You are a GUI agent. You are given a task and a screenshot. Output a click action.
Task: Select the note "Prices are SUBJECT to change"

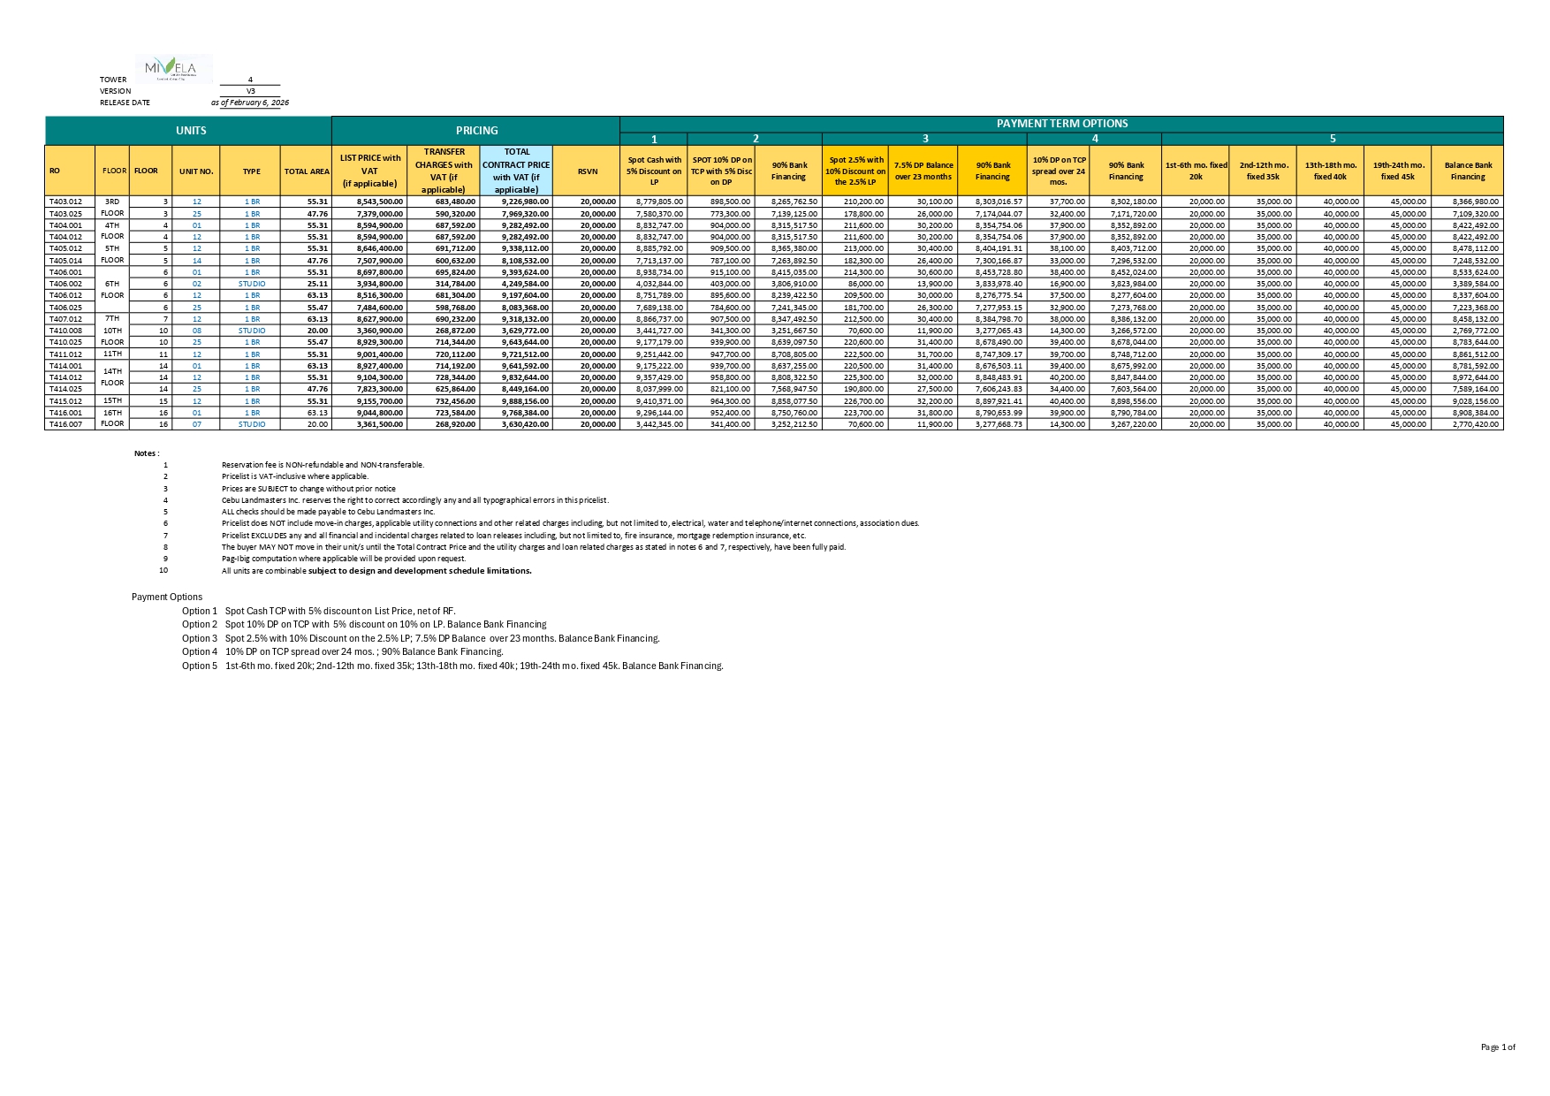[308, 489]
